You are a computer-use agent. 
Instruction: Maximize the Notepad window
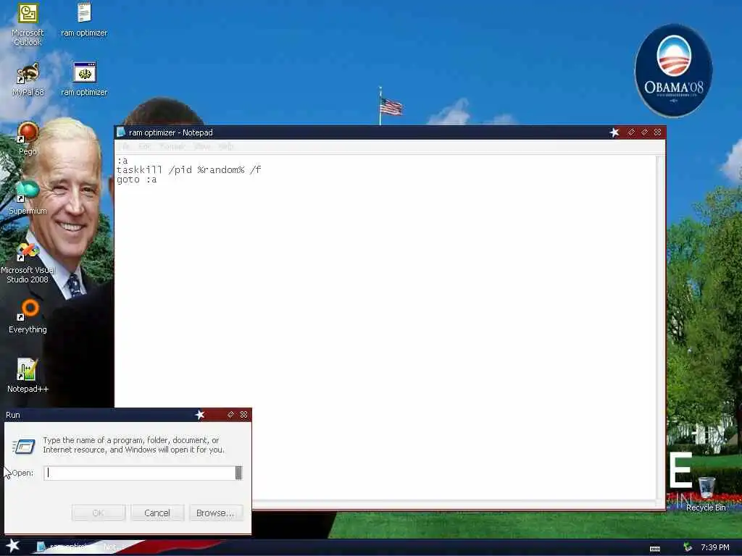[x=644, y=132]
